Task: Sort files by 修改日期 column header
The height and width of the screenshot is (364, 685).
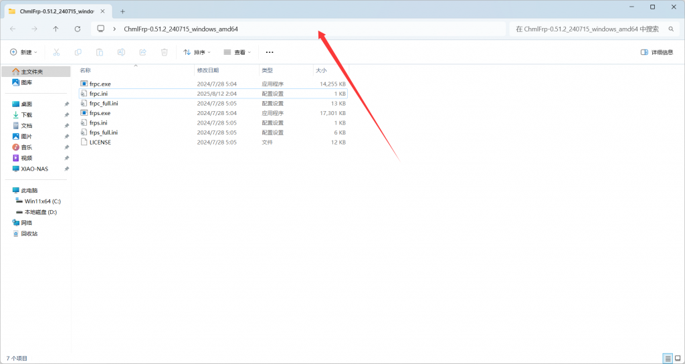Action: (x=207, y=70)
